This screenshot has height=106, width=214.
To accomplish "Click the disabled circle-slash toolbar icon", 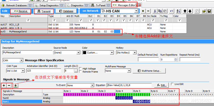I will pyautogui.click(x=197, y=11).
